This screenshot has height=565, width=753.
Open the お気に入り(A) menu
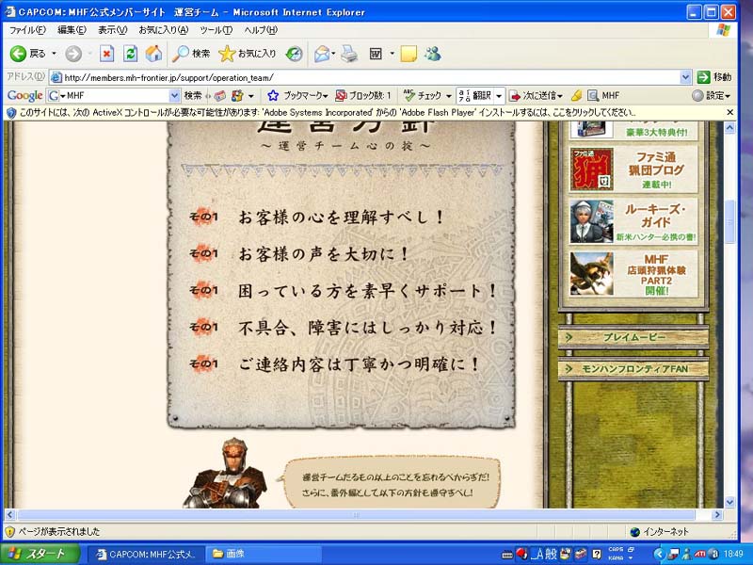(x=163, y=30)
